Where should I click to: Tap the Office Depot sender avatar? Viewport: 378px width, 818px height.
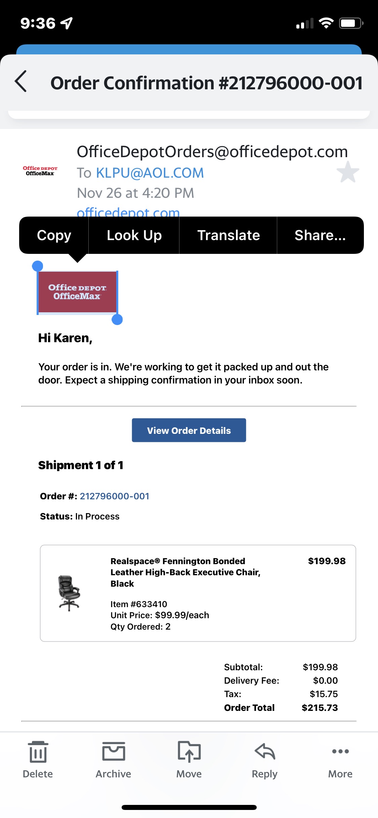pyautogui.click(x=40, y=171)
